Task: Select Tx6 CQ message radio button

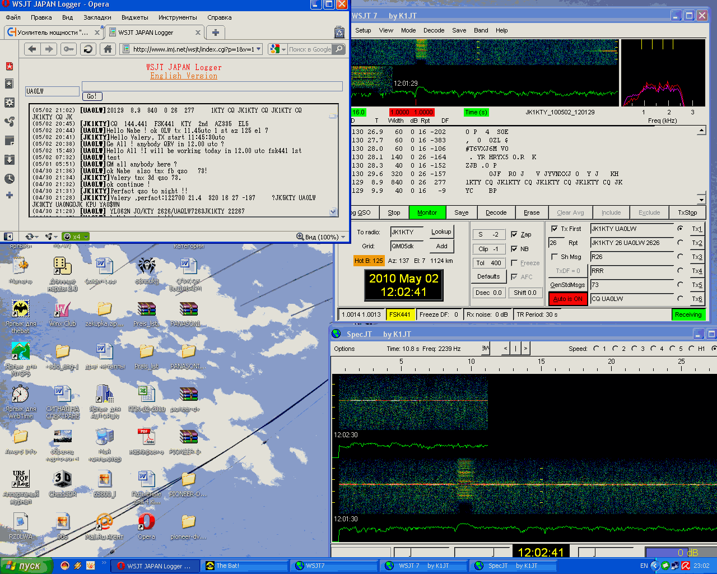Action: click(x=681, y=299)
